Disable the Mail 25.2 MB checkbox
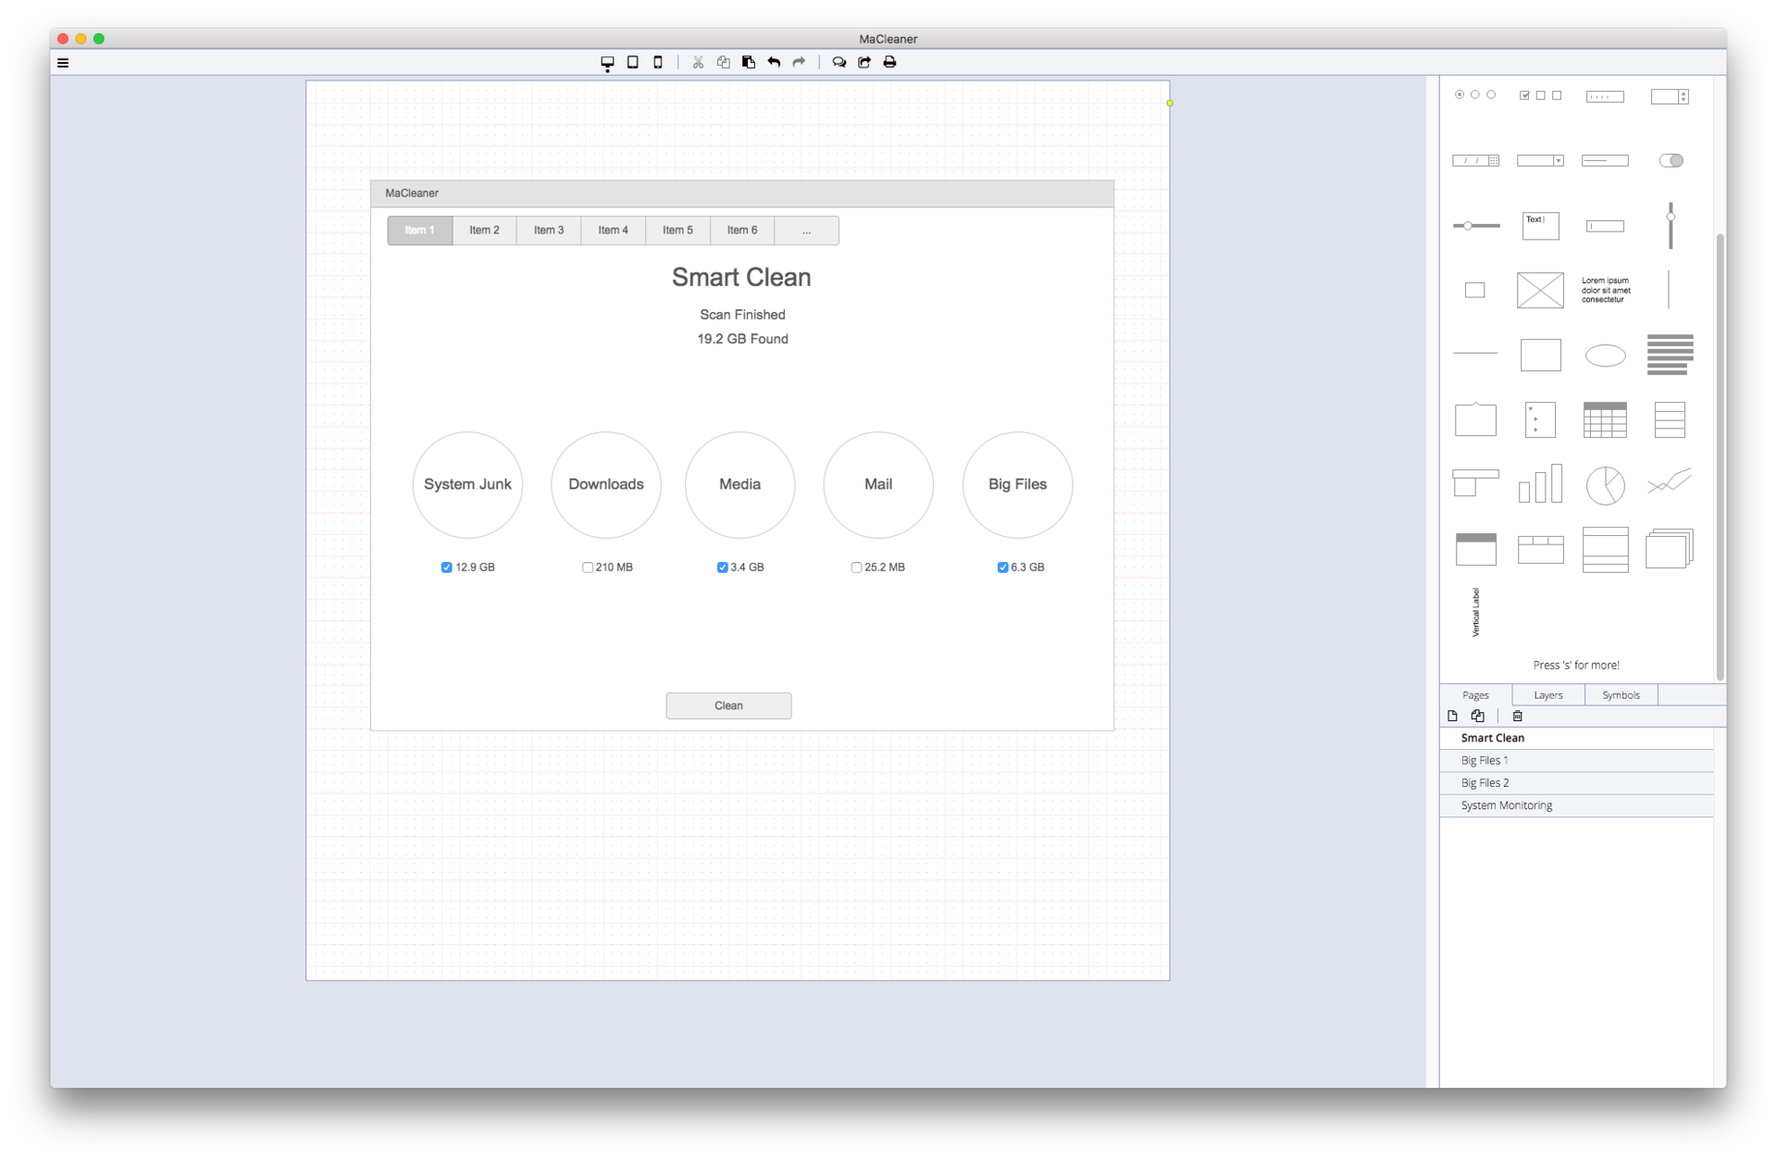This screenshot has height=1160, width=1777. click(856, 567)
